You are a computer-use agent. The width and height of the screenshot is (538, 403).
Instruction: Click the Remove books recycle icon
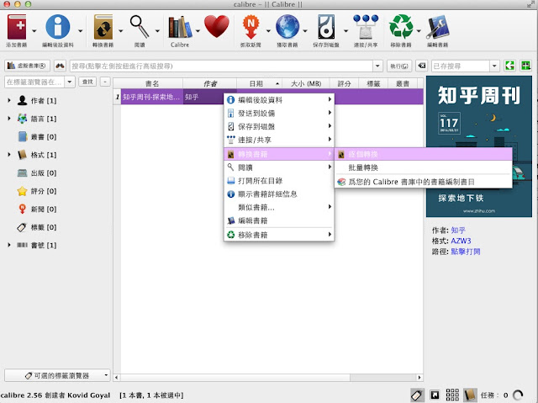click(x=401, y=27)
